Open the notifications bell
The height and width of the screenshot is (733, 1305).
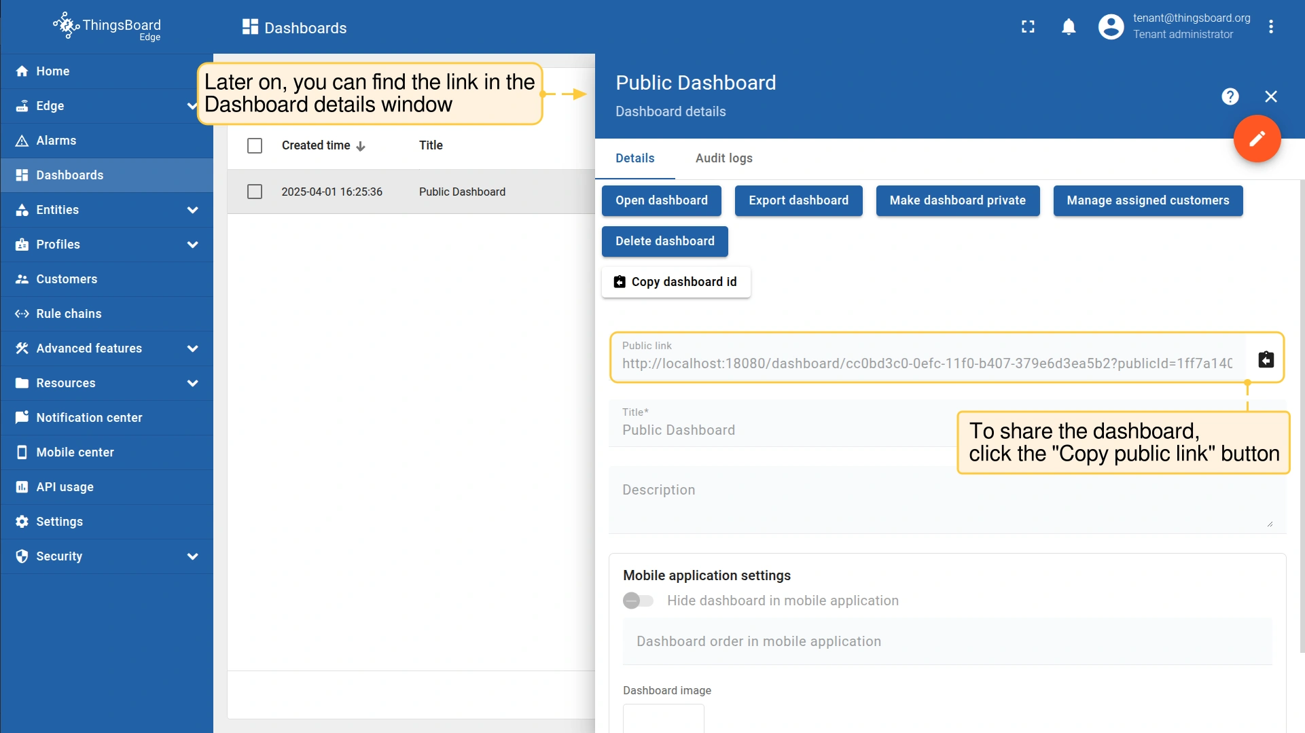1069,27
